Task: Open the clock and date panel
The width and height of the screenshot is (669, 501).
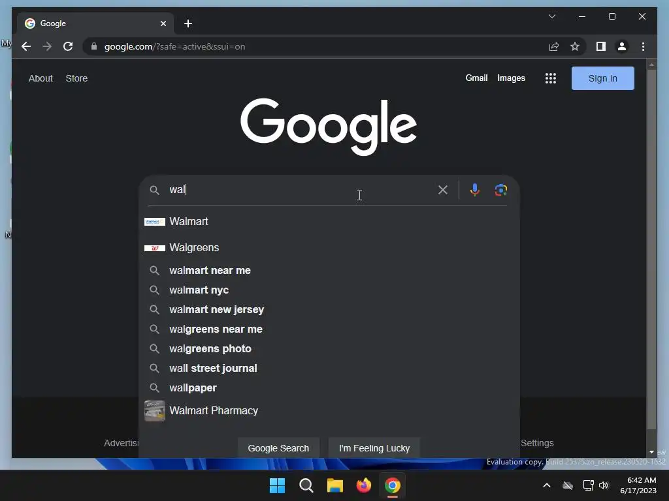Action: pyautogui.click(x=638, y=485)
